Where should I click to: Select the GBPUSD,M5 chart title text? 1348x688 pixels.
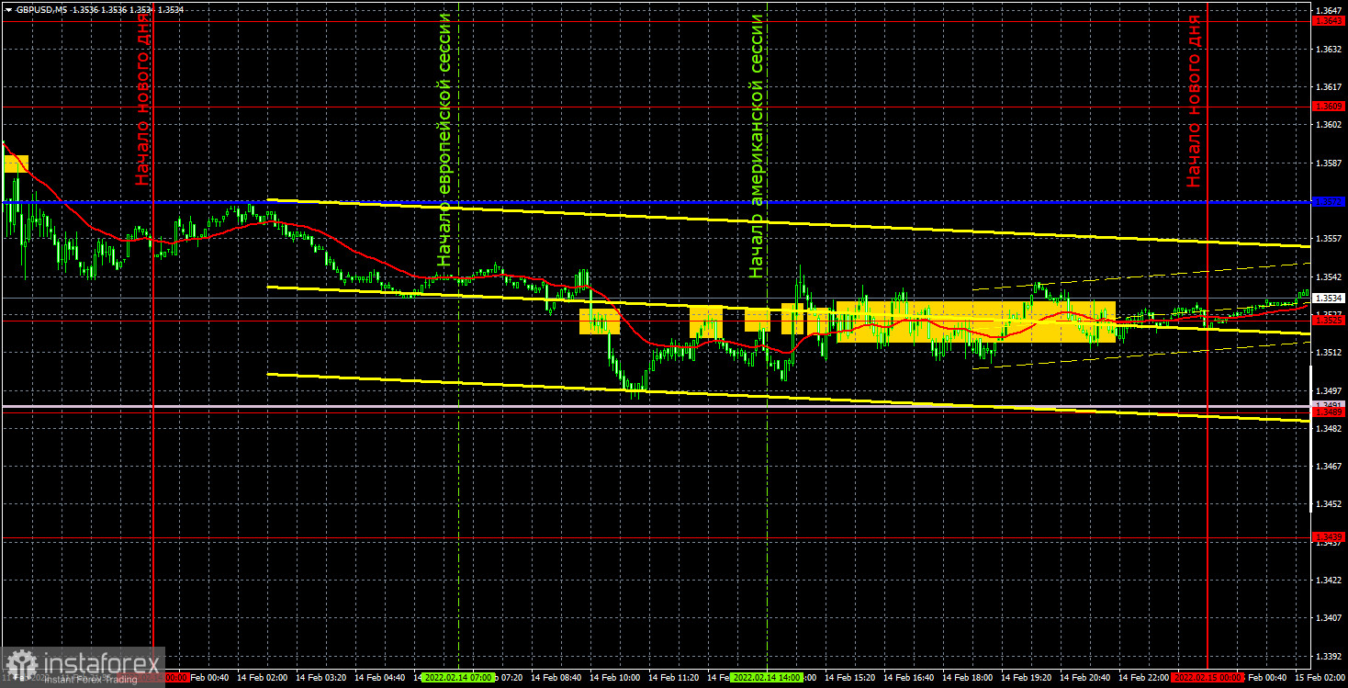40,8
